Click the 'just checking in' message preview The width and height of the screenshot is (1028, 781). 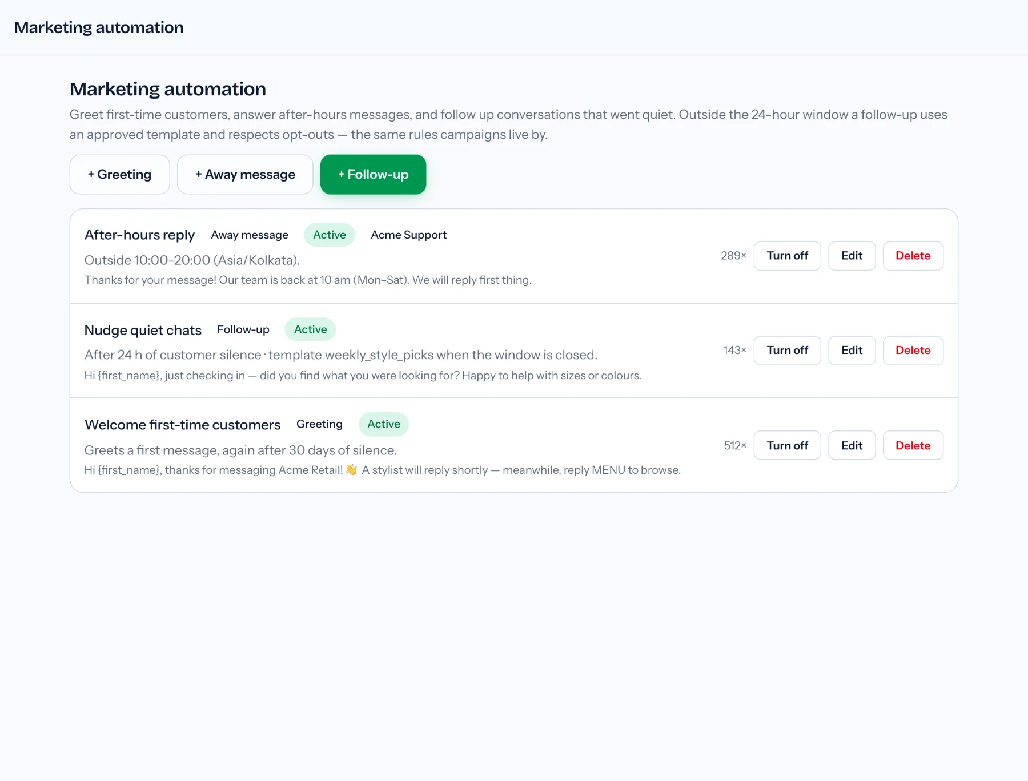[363, 376]
